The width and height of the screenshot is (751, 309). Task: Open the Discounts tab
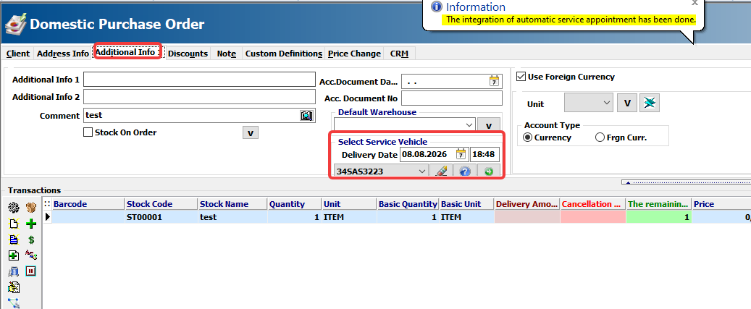point(188,54)
